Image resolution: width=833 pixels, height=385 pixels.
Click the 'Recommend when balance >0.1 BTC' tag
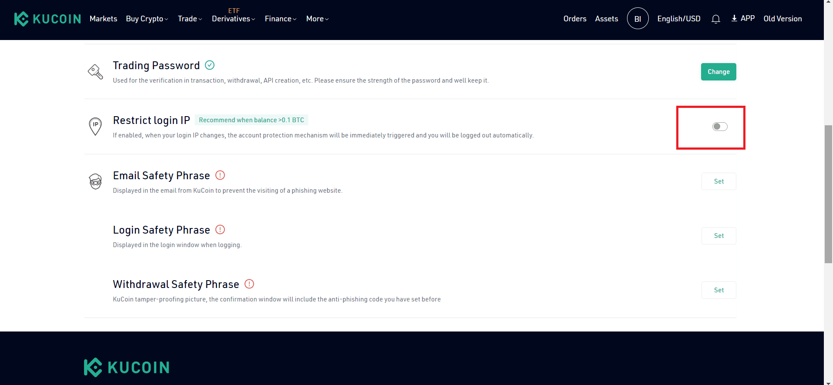(251, 120)
